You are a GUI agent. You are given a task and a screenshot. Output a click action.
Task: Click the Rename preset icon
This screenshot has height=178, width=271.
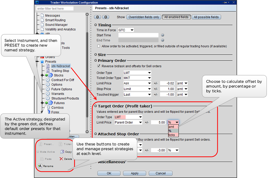click(x=40, y=166)
